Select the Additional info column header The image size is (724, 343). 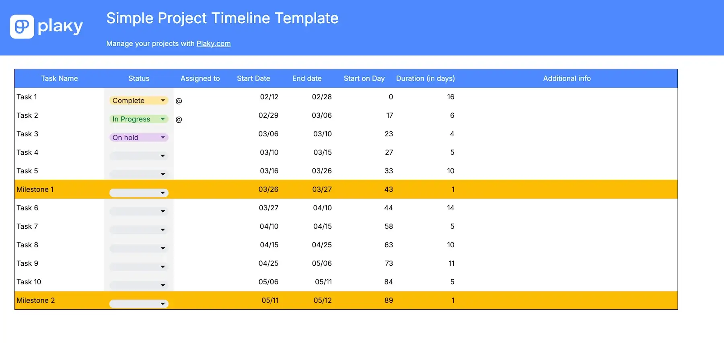coord(567,78)
